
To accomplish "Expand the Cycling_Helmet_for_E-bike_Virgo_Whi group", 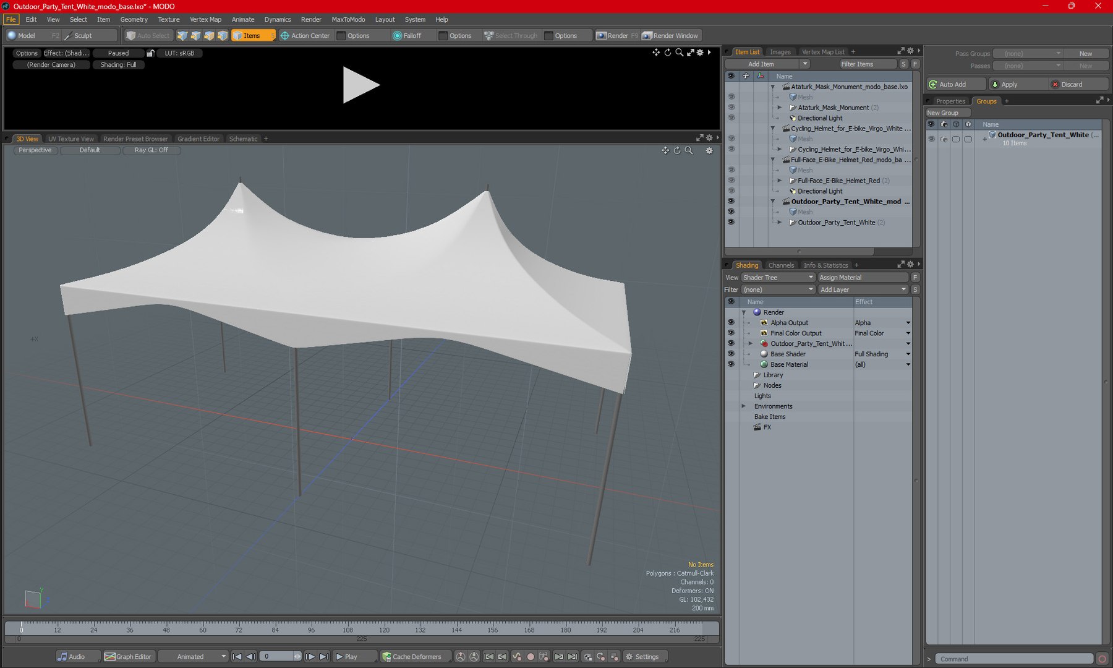I will (780, 149).
